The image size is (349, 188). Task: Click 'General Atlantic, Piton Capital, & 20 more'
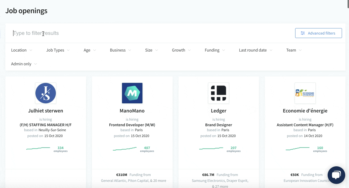134,181
